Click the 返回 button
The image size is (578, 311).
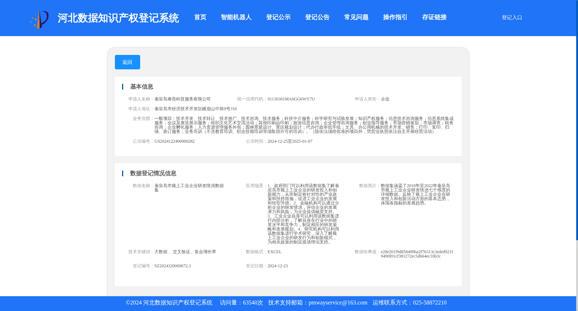[x=128, y=62]
